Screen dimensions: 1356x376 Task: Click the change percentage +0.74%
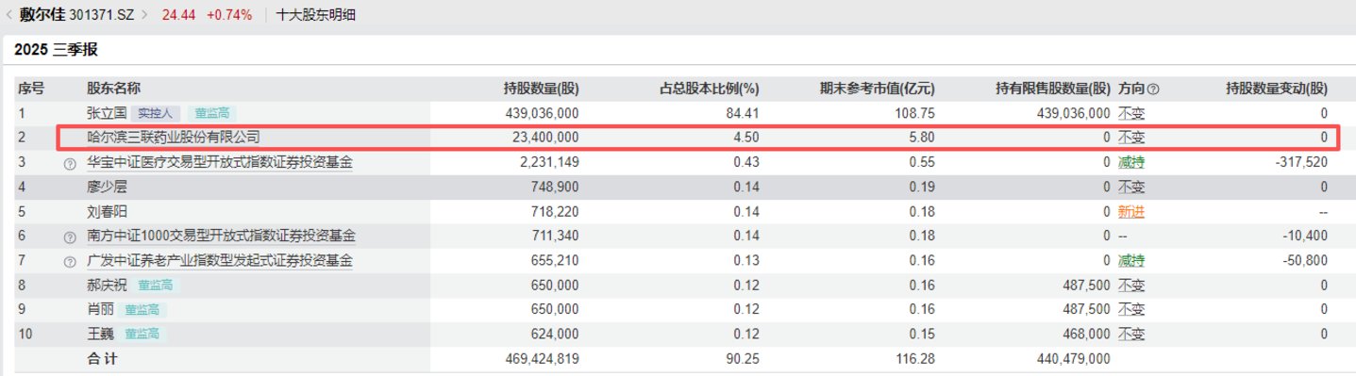[x=229, y=15]
